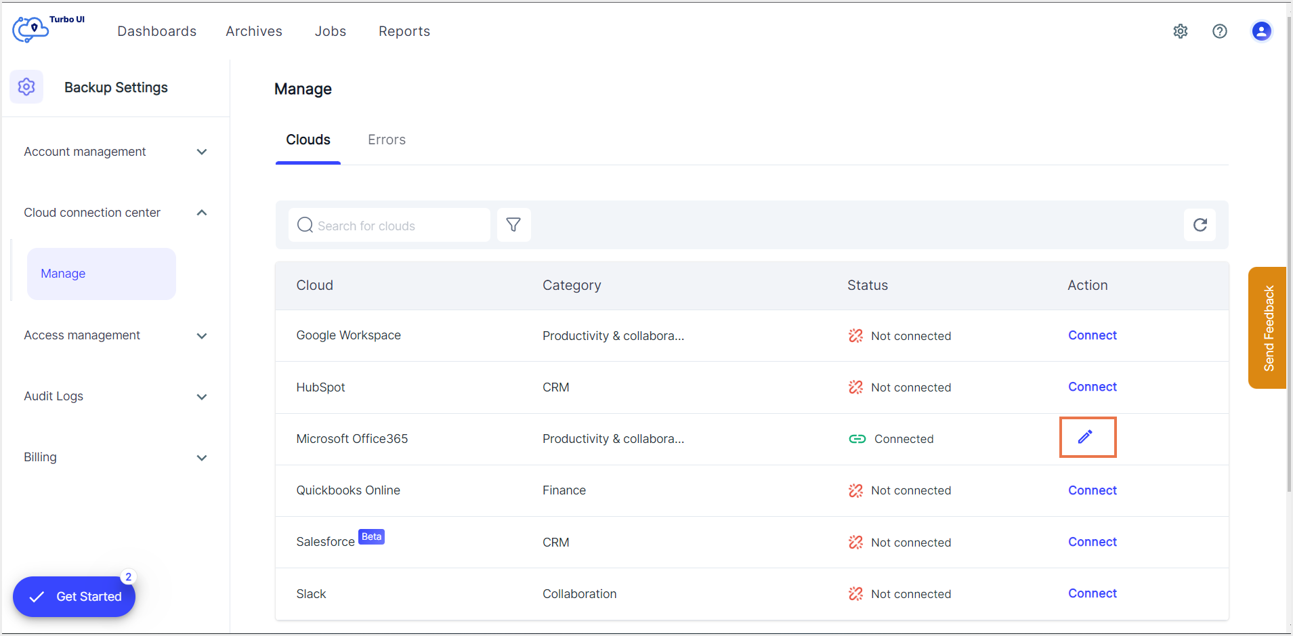This screenshot has height=636, width=1293.
Task: Connect Google Workspace cloud
Action: click(x=1092, y=335)
